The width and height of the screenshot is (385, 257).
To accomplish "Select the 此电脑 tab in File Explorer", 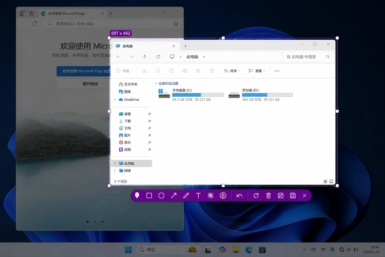I will 146,46.
